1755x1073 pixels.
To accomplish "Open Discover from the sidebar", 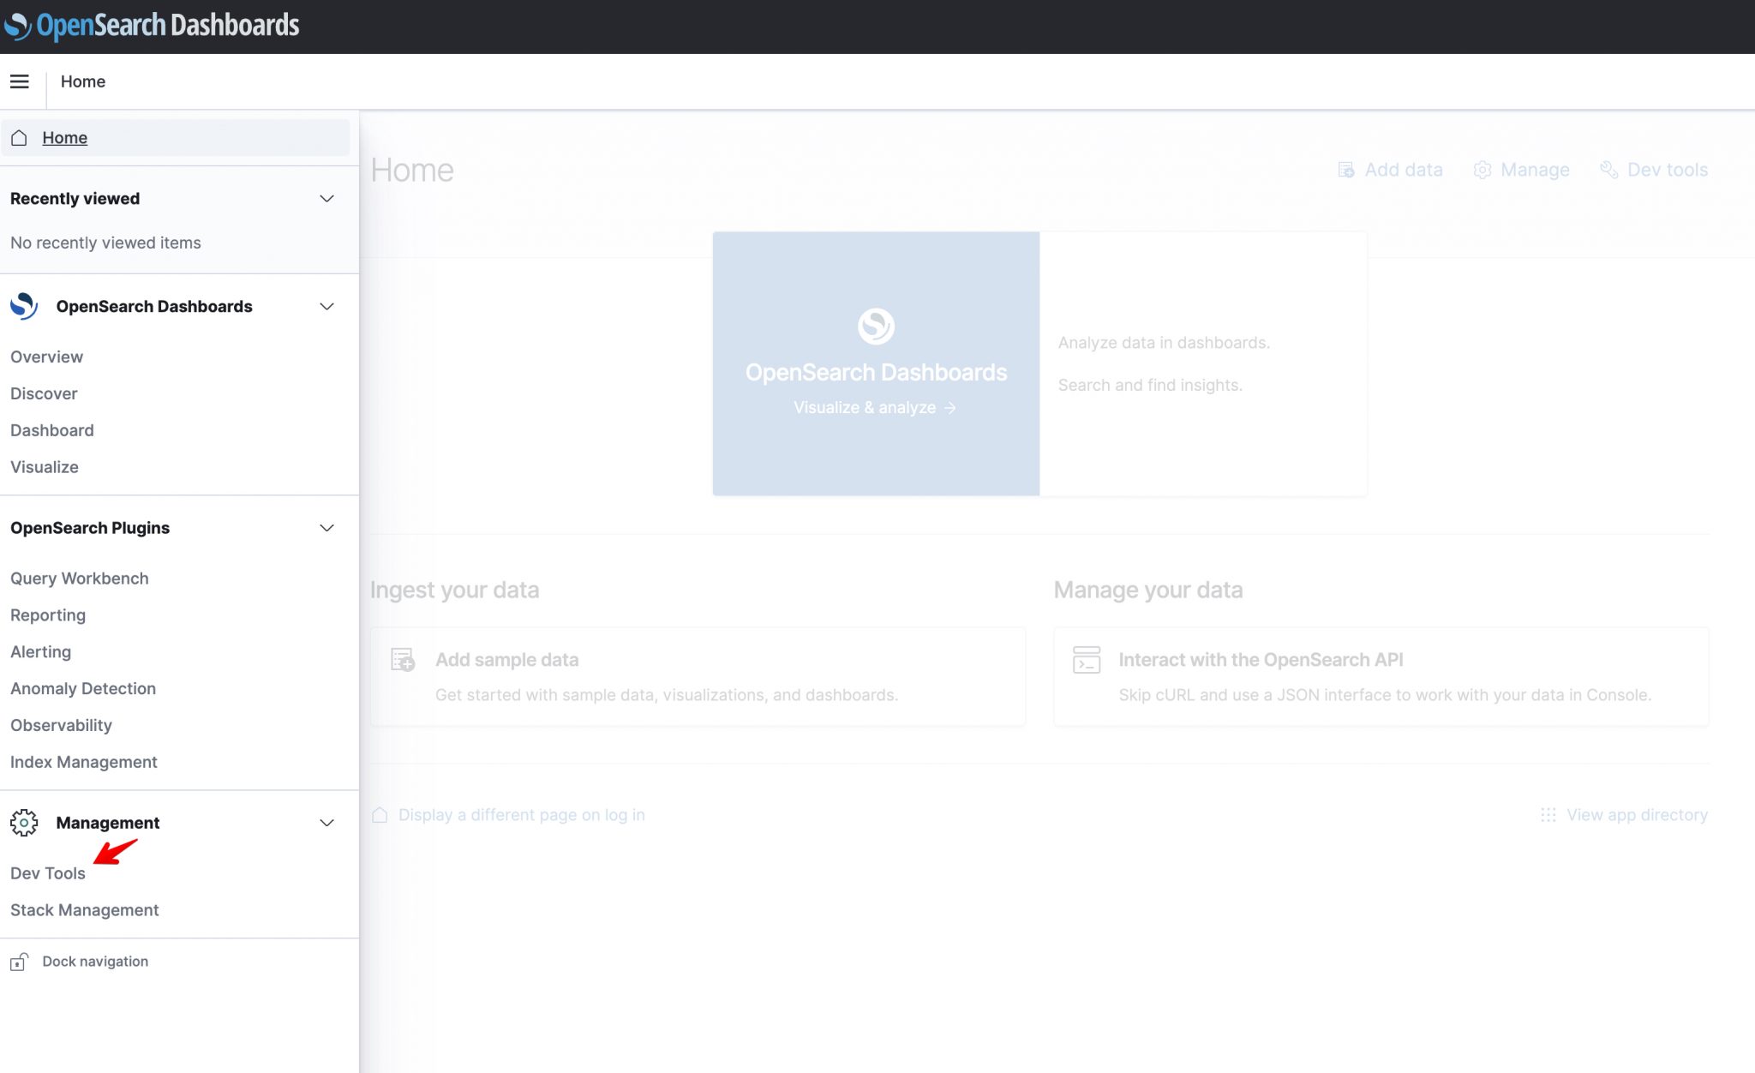I will [44, 393].
